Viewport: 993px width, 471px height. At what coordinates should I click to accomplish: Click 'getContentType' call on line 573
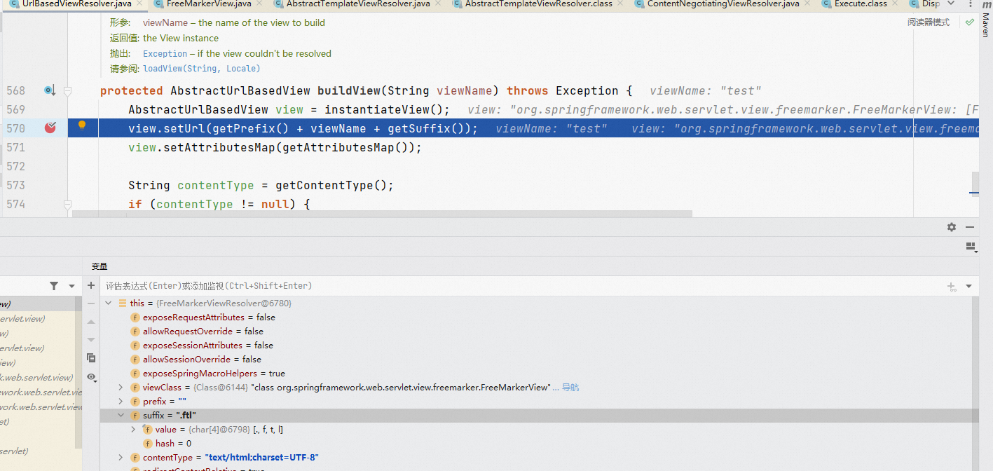(324, 185)
